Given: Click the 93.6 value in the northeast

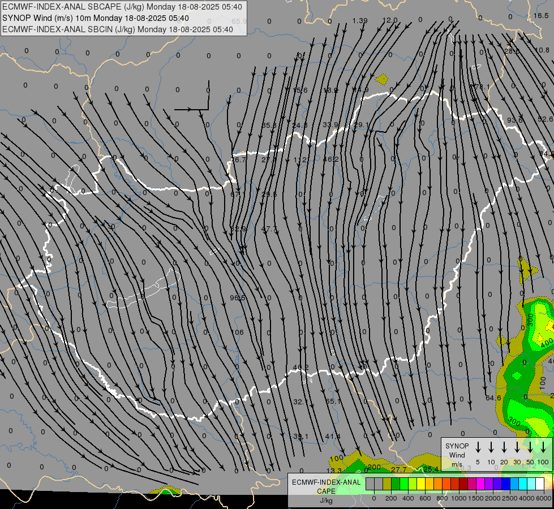Looking at the screenshot, I should (x=515, y=120).
